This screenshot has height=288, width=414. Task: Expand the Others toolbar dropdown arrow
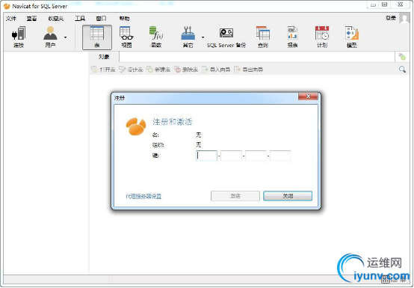[x=203, y=37]
